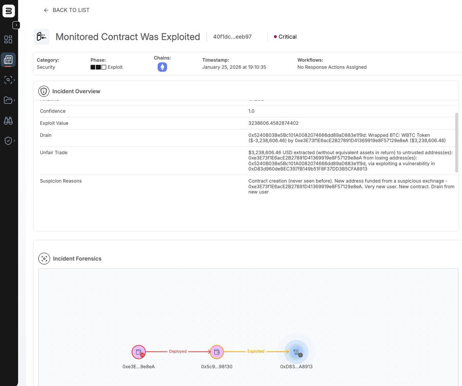Click the app logo in the sidebar
The image size is (462, 386).
(x=8, y=11)
